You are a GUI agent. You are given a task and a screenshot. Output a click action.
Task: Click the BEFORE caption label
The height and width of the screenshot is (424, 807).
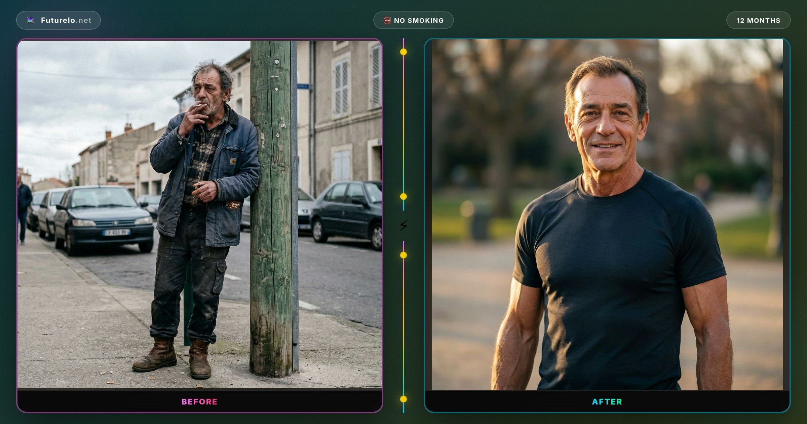199,401
